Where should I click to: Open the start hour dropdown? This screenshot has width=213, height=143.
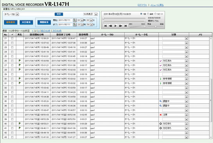82,20
